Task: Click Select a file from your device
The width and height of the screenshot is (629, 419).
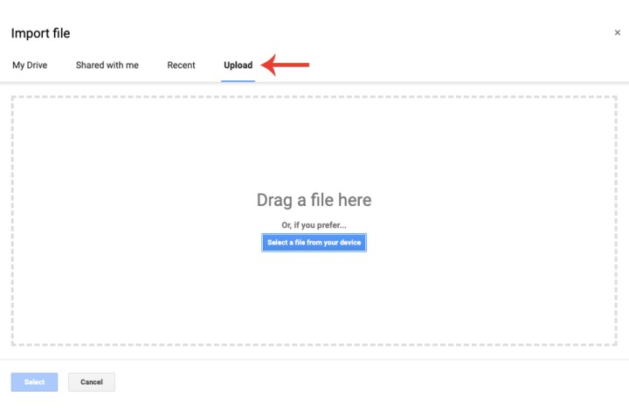Action: point(314,243)
